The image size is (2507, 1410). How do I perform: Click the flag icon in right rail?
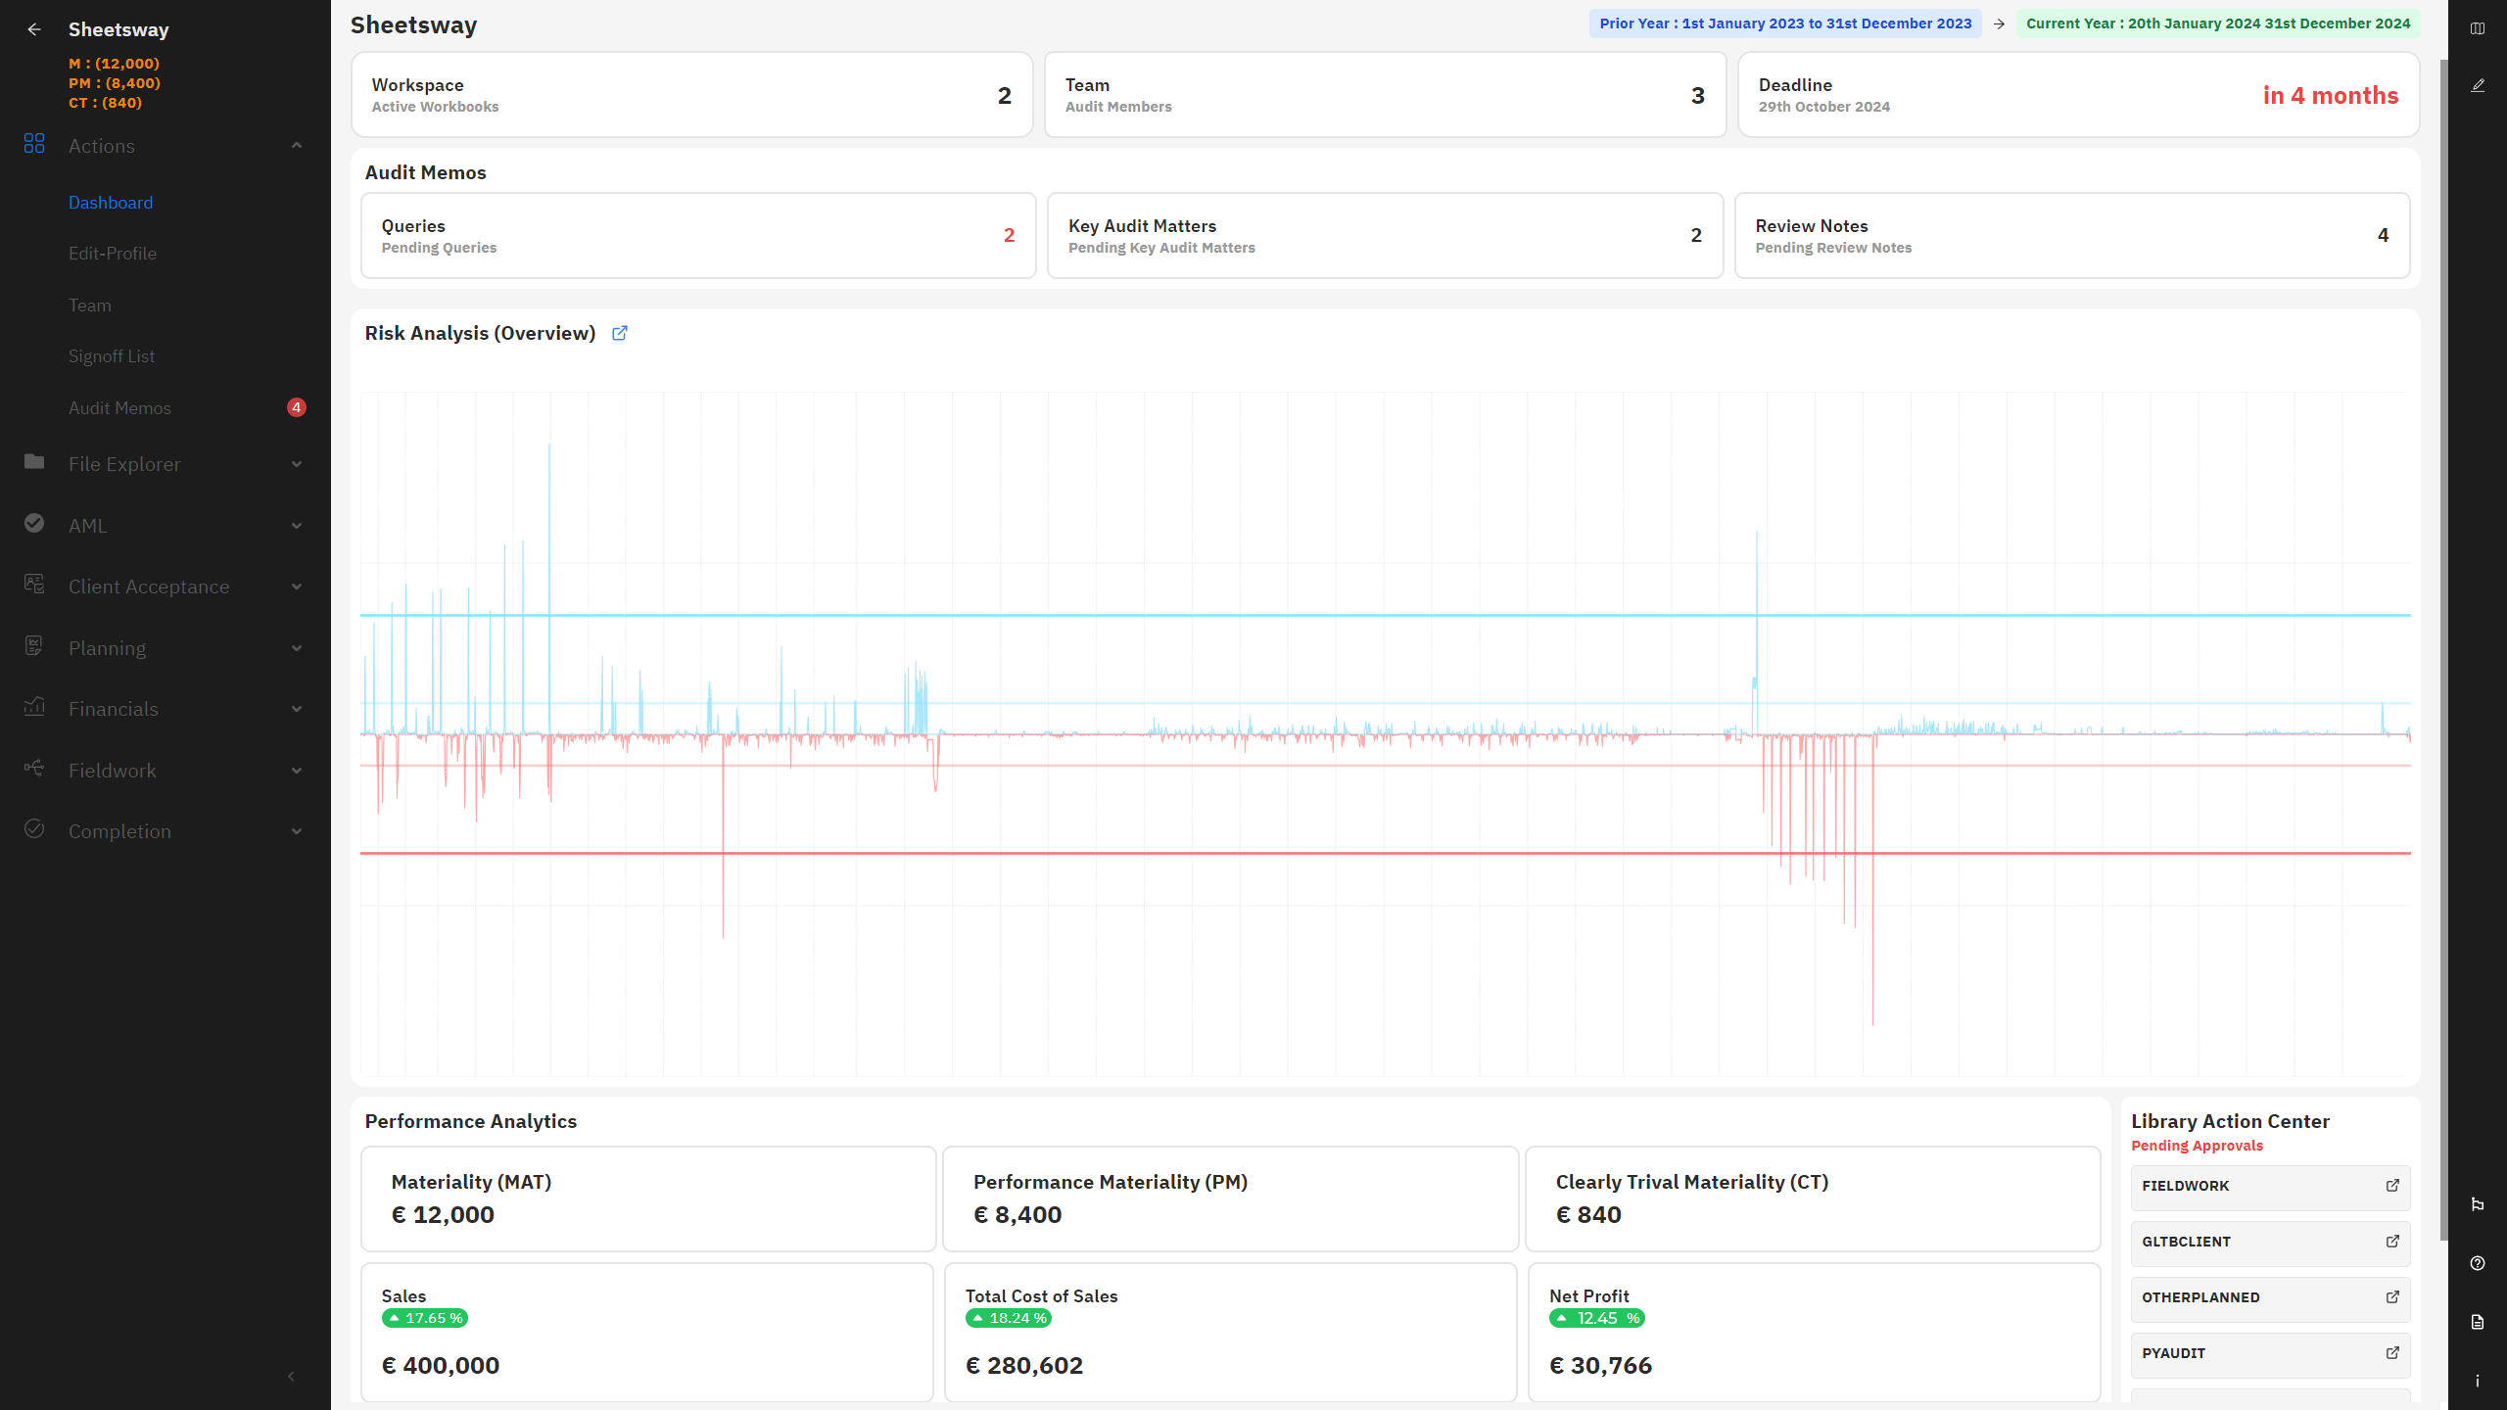click(x=2478, y=1204)
